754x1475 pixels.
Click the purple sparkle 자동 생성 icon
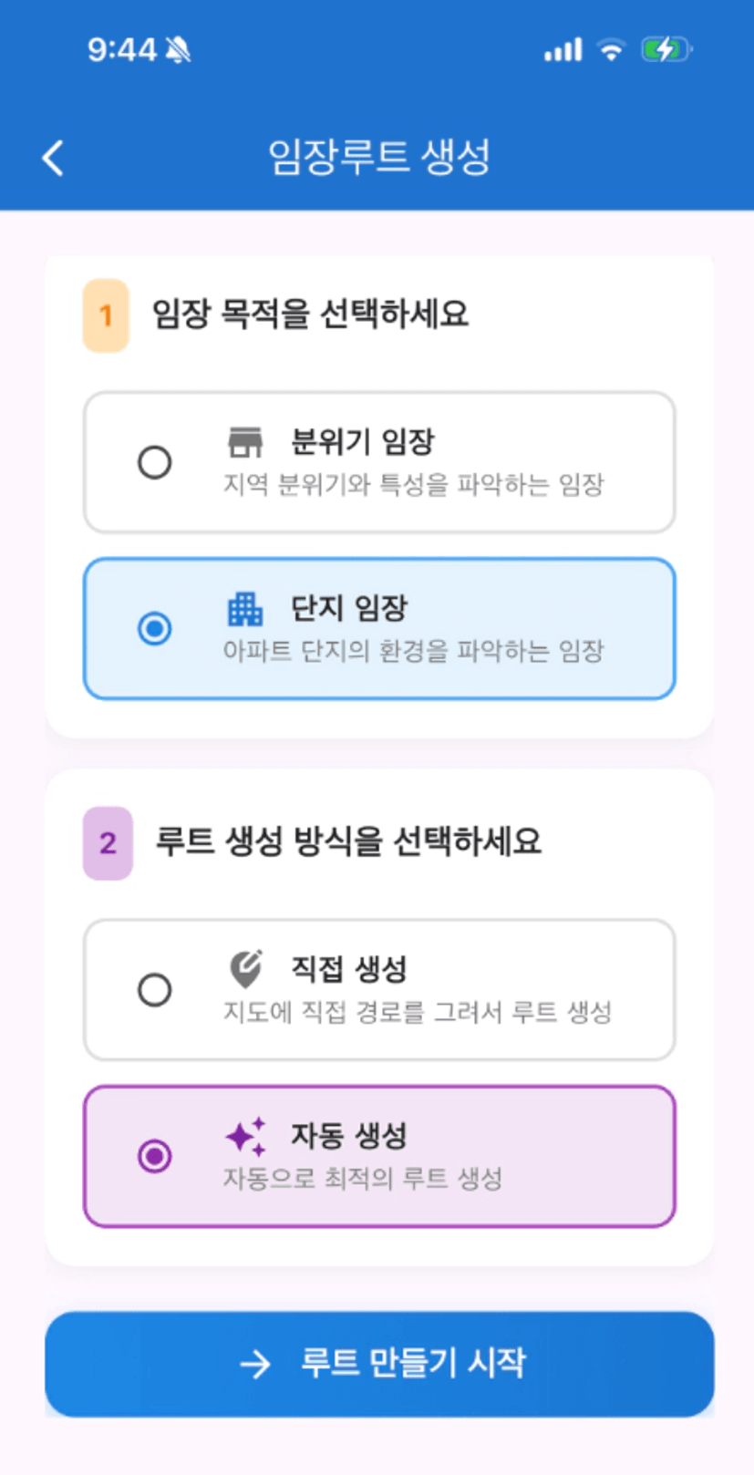point(245,1136)
